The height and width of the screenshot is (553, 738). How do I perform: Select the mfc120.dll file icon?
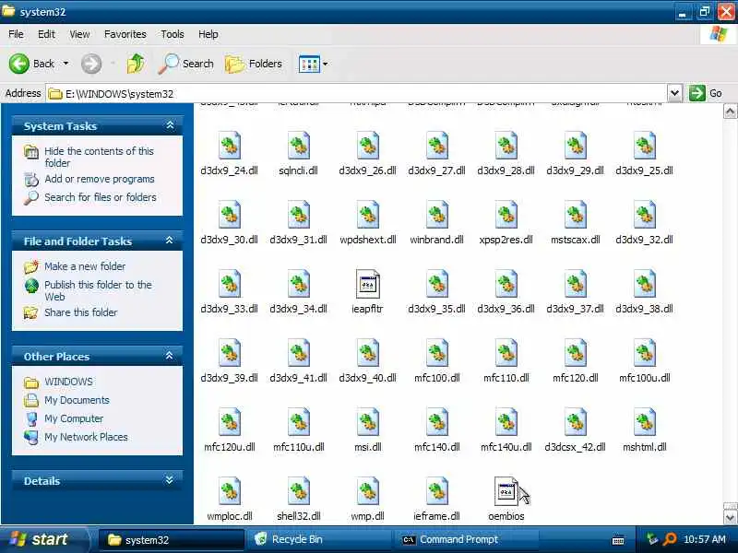pos(576,353)
